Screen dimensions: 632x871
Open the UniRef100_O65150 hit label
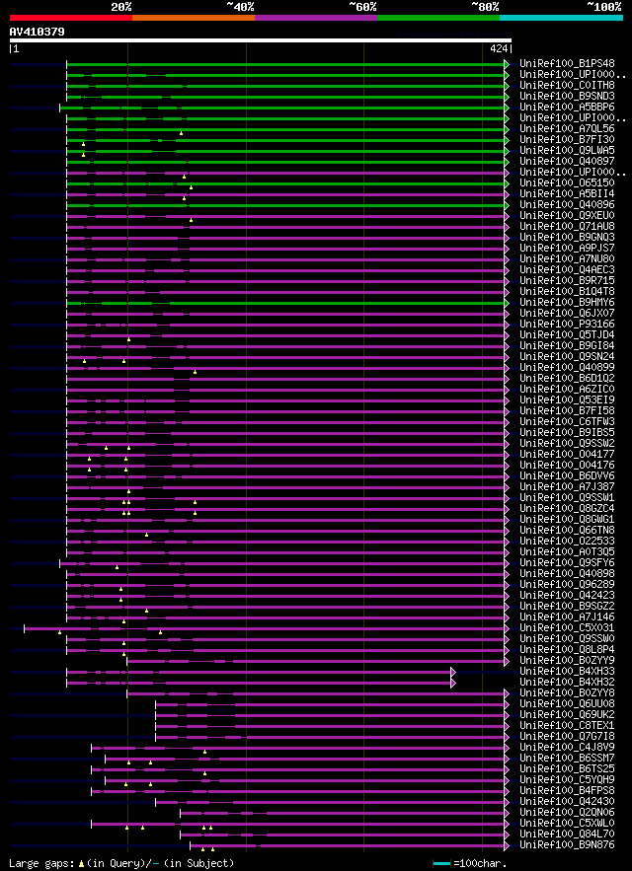[x=567, y=183]
